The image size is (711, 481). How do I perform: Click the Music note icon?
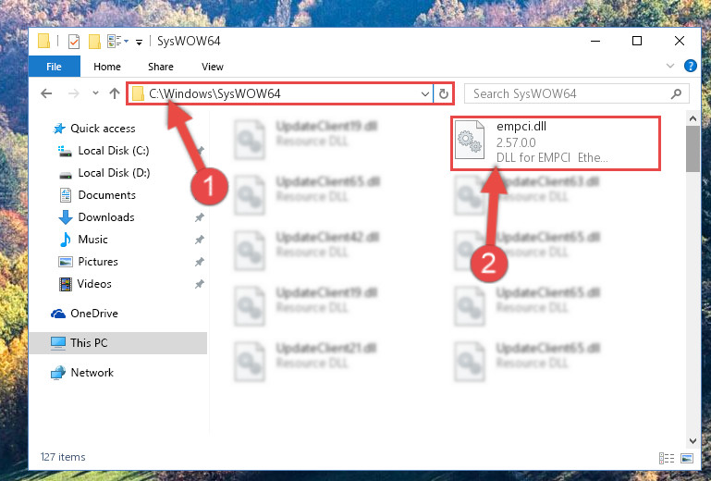pos(66,240)
